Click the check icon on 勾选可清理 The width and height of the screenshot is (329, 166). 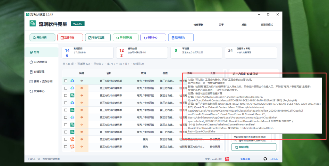pyautogui.click(x=90, y=38)
